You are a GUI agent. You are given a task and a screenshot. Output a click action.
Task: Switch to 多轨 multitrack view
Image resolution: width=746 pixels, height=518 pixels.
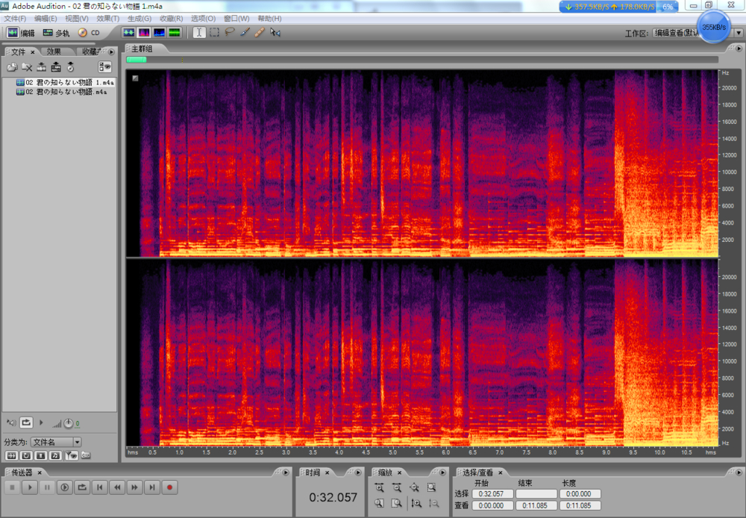(56, 33)
